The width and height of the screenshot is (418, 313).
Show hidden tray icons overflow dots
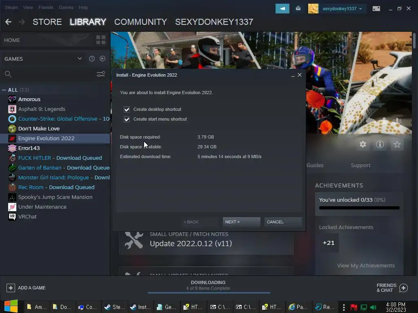click(x=344, y=307)
